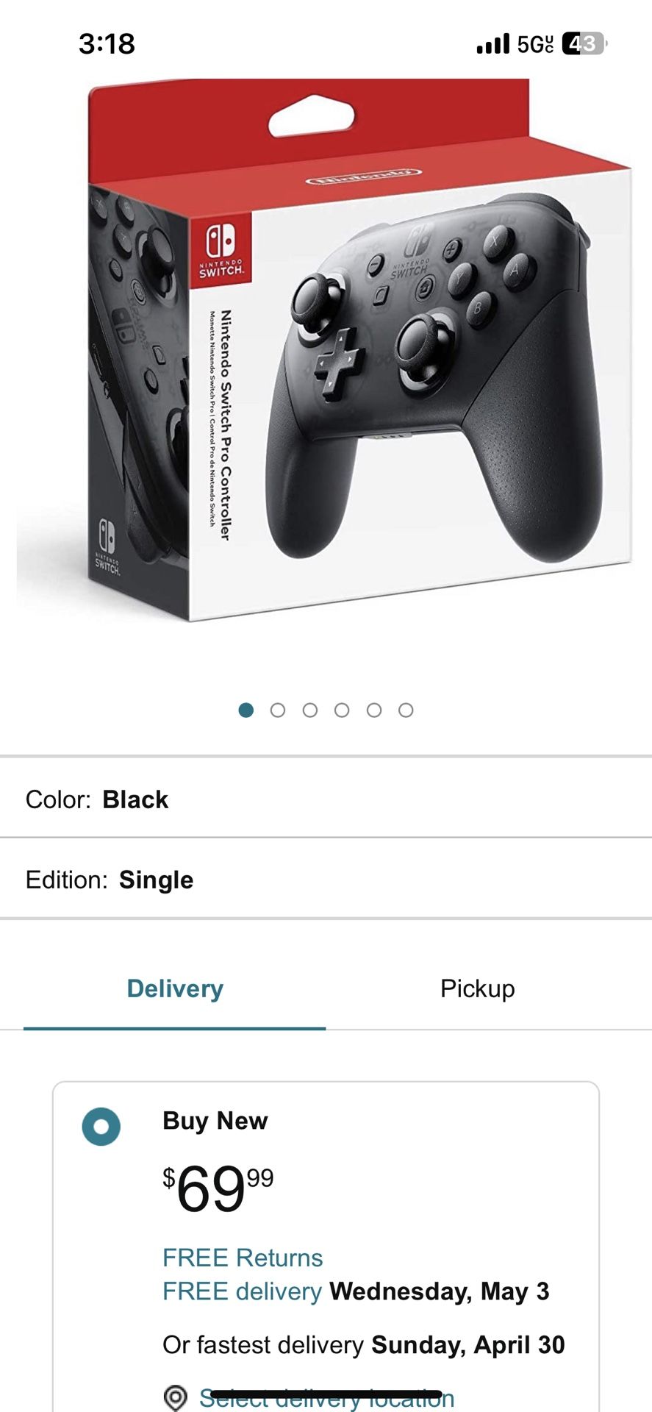652x1412 pixels.
Task: Tap the battery indicator in status bar
Action: pyautogui.click(x=584, y=44)
